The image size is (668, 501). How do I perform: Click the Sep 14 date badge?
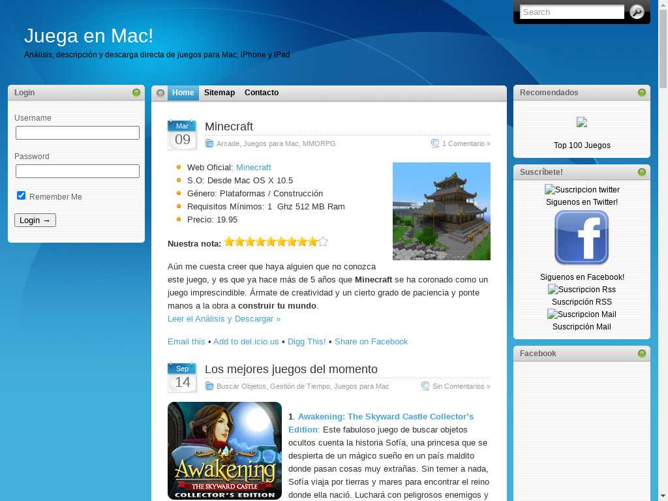[183, 378]
